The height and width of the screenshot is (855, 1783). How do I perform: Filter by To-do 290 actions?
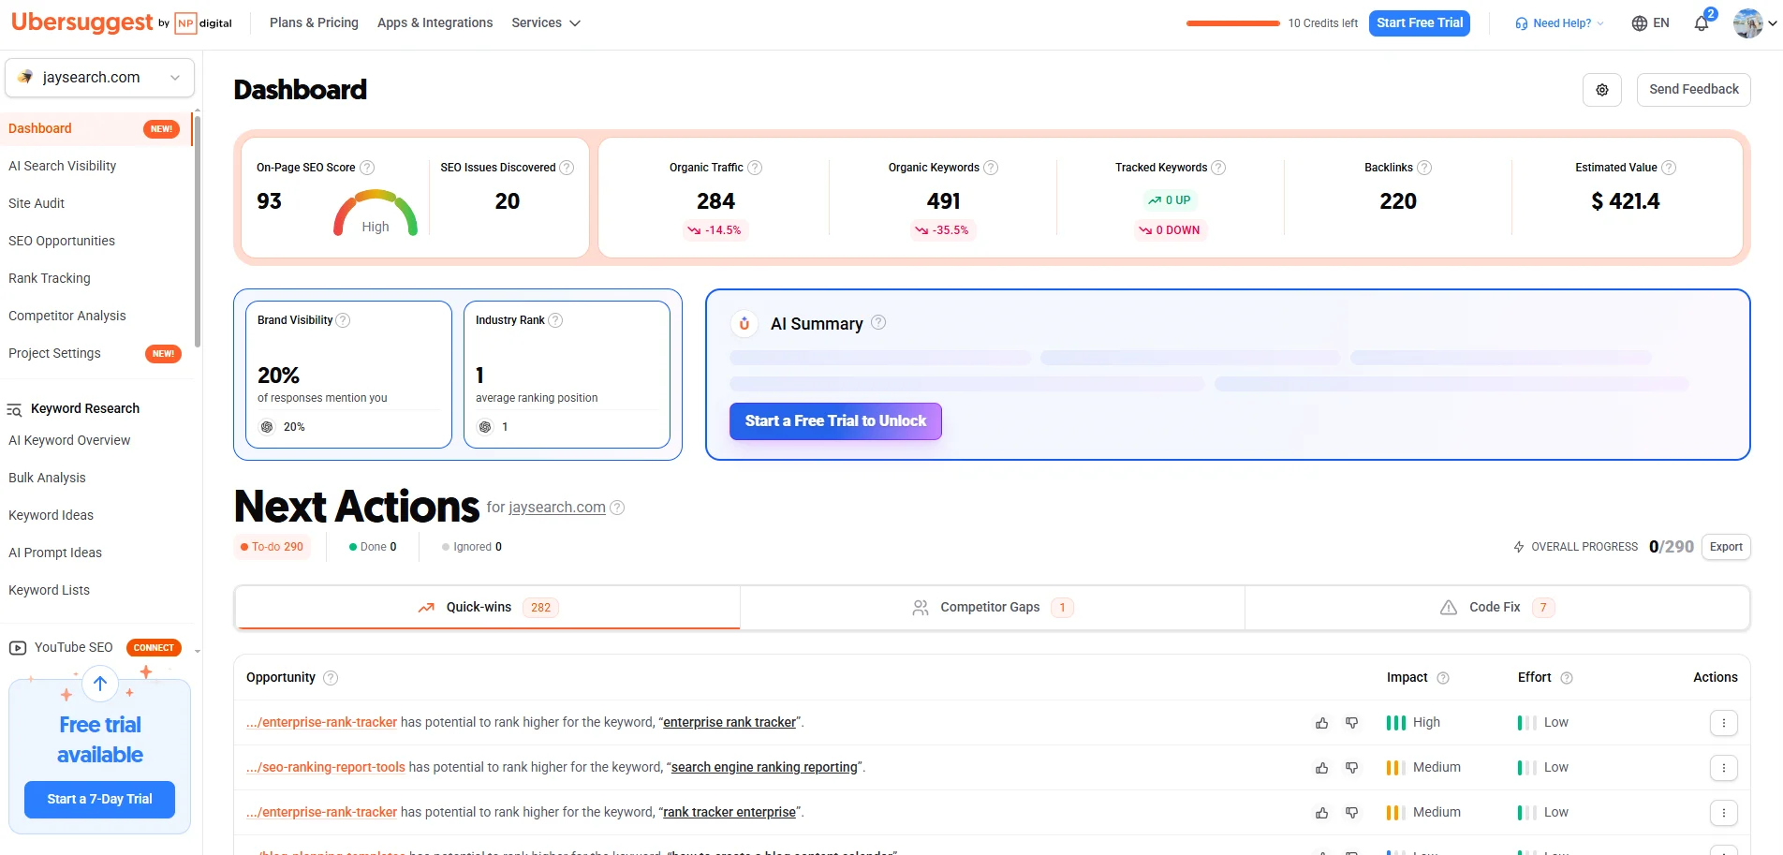273,547
